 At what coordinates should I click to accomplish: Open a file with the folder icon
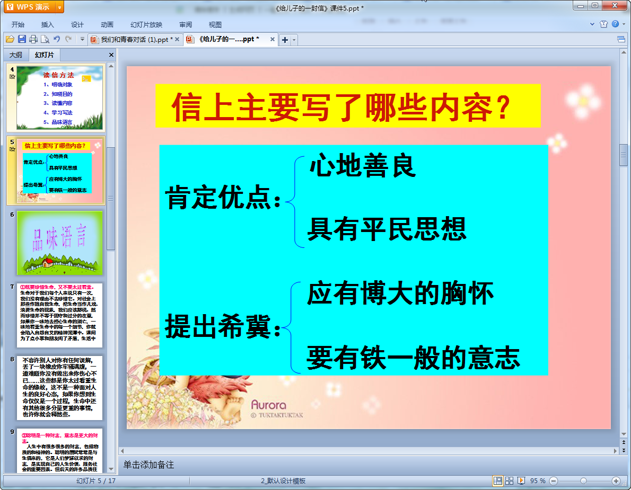pos(10,39)
